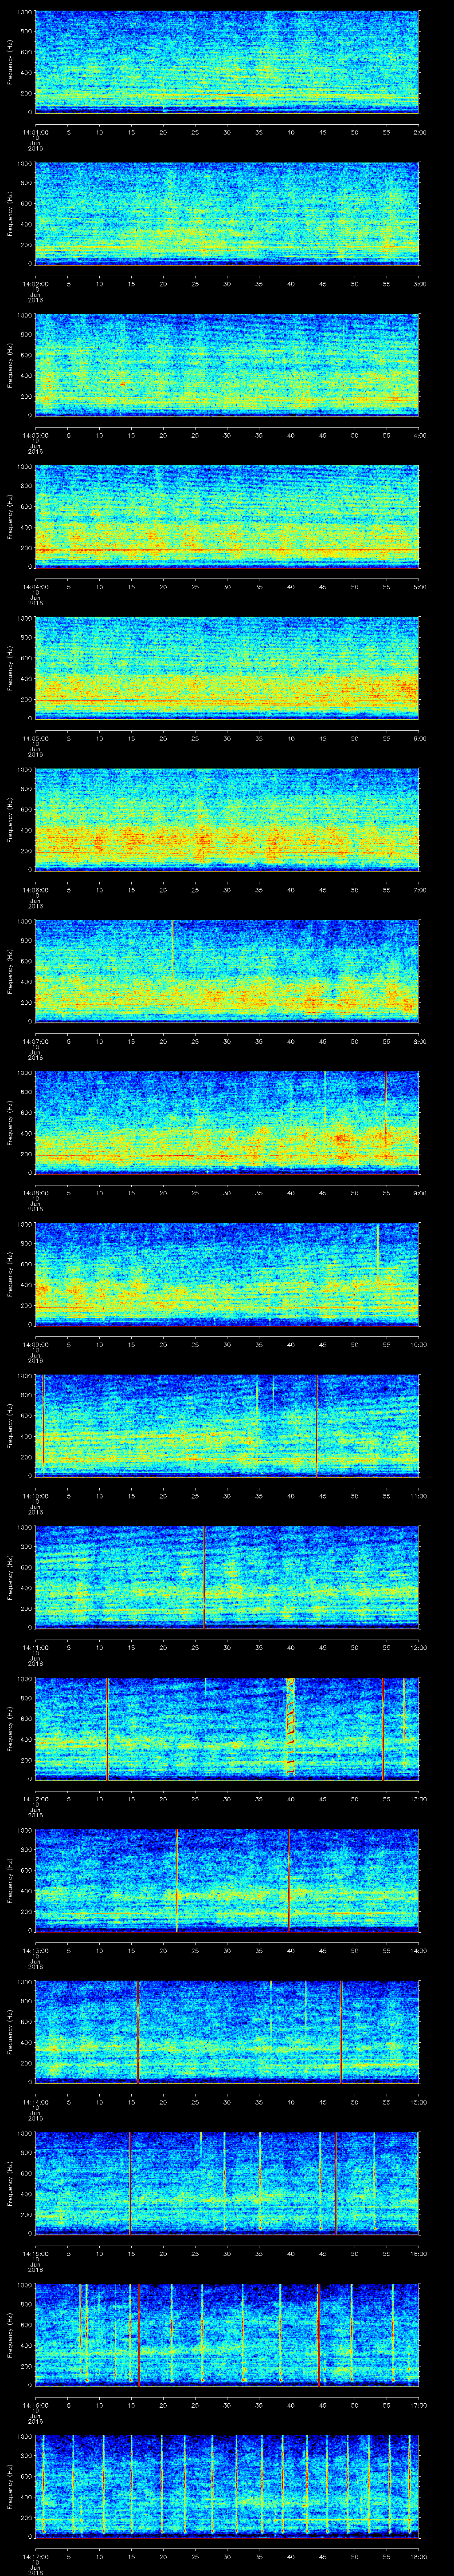The width and height of the screenshot is (454, 2576).
Task: Click the 14:01:00 start time label
Action: point(35,131)
